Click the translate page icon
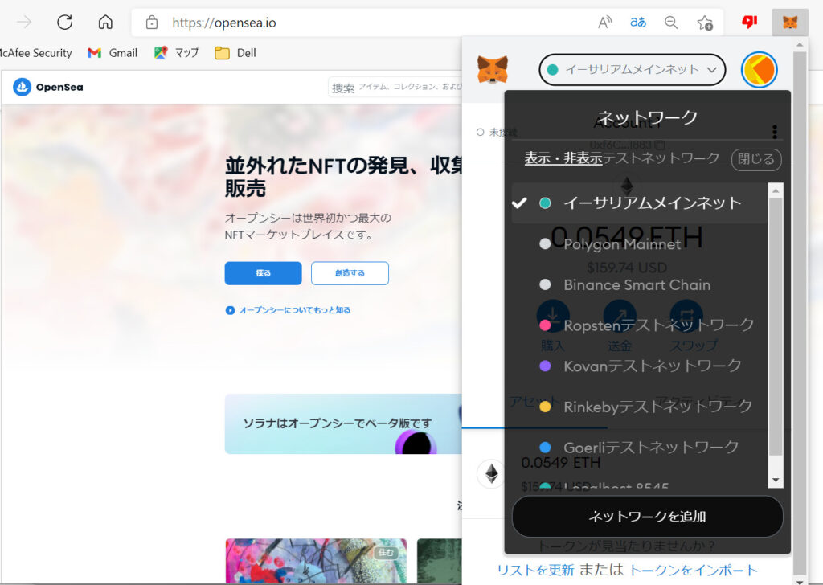Image resolution: width=823 pixels, height=585 pixels. click(x=637, y=22)
